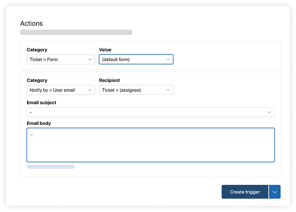Open the arrow menu beside Create trigger
The width and height of the screenshot is (296, 212).
(x=275, y=192)
